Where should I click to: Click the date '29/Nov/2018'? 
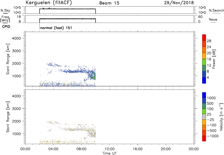point(179,3)
